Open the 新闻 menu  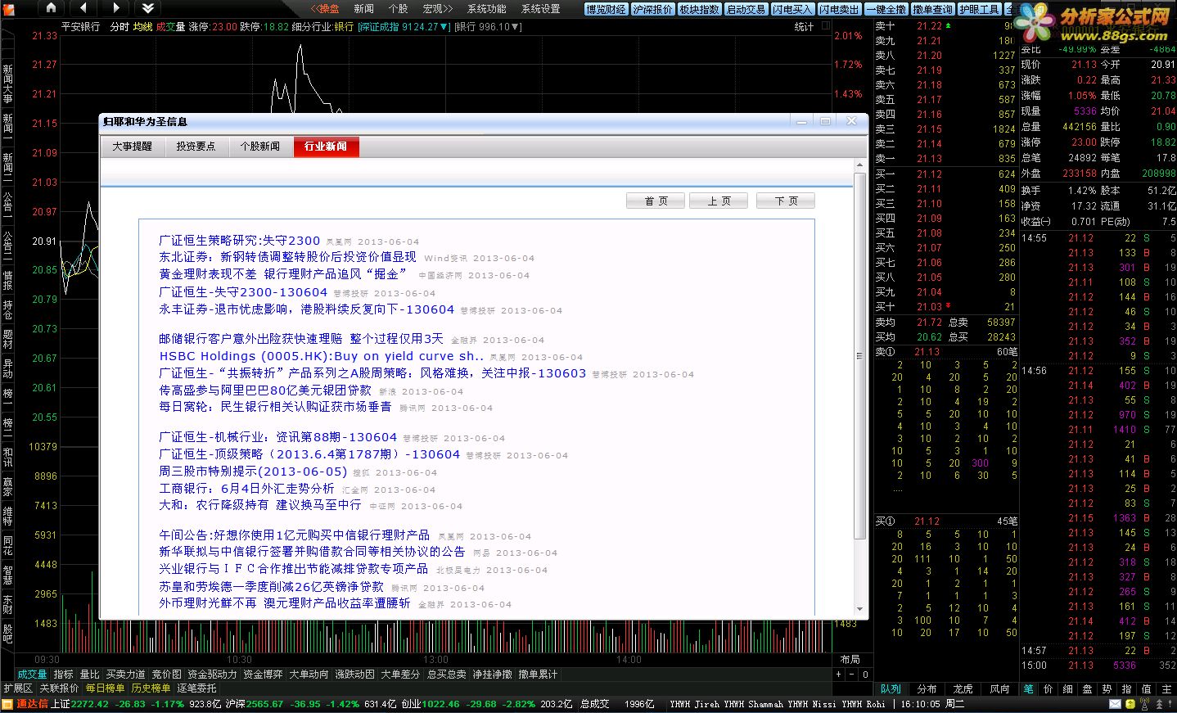pos(363,9)
